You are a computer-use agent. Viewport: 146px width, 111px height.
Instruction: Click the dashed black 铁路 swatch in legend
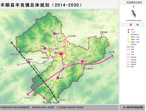[128, 67]
